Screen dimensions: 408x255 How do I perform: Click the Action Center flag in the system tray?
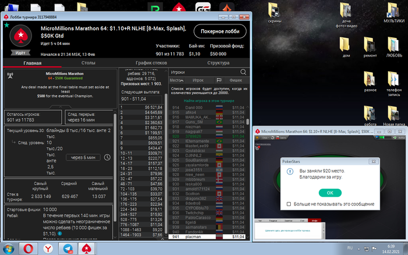[x=374, y=249]
